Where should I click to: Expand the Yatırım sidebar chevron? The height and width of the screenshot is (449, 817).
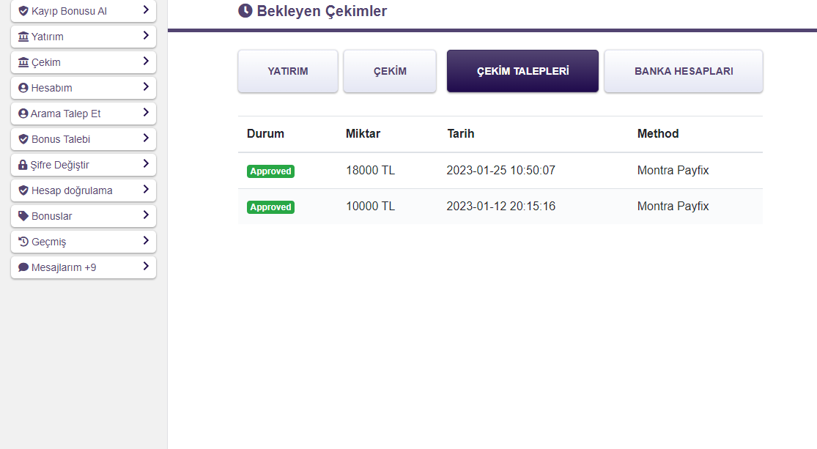(146, 35)
